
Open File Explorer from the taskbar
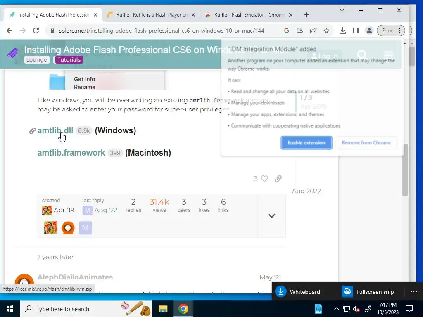(163, 309)
